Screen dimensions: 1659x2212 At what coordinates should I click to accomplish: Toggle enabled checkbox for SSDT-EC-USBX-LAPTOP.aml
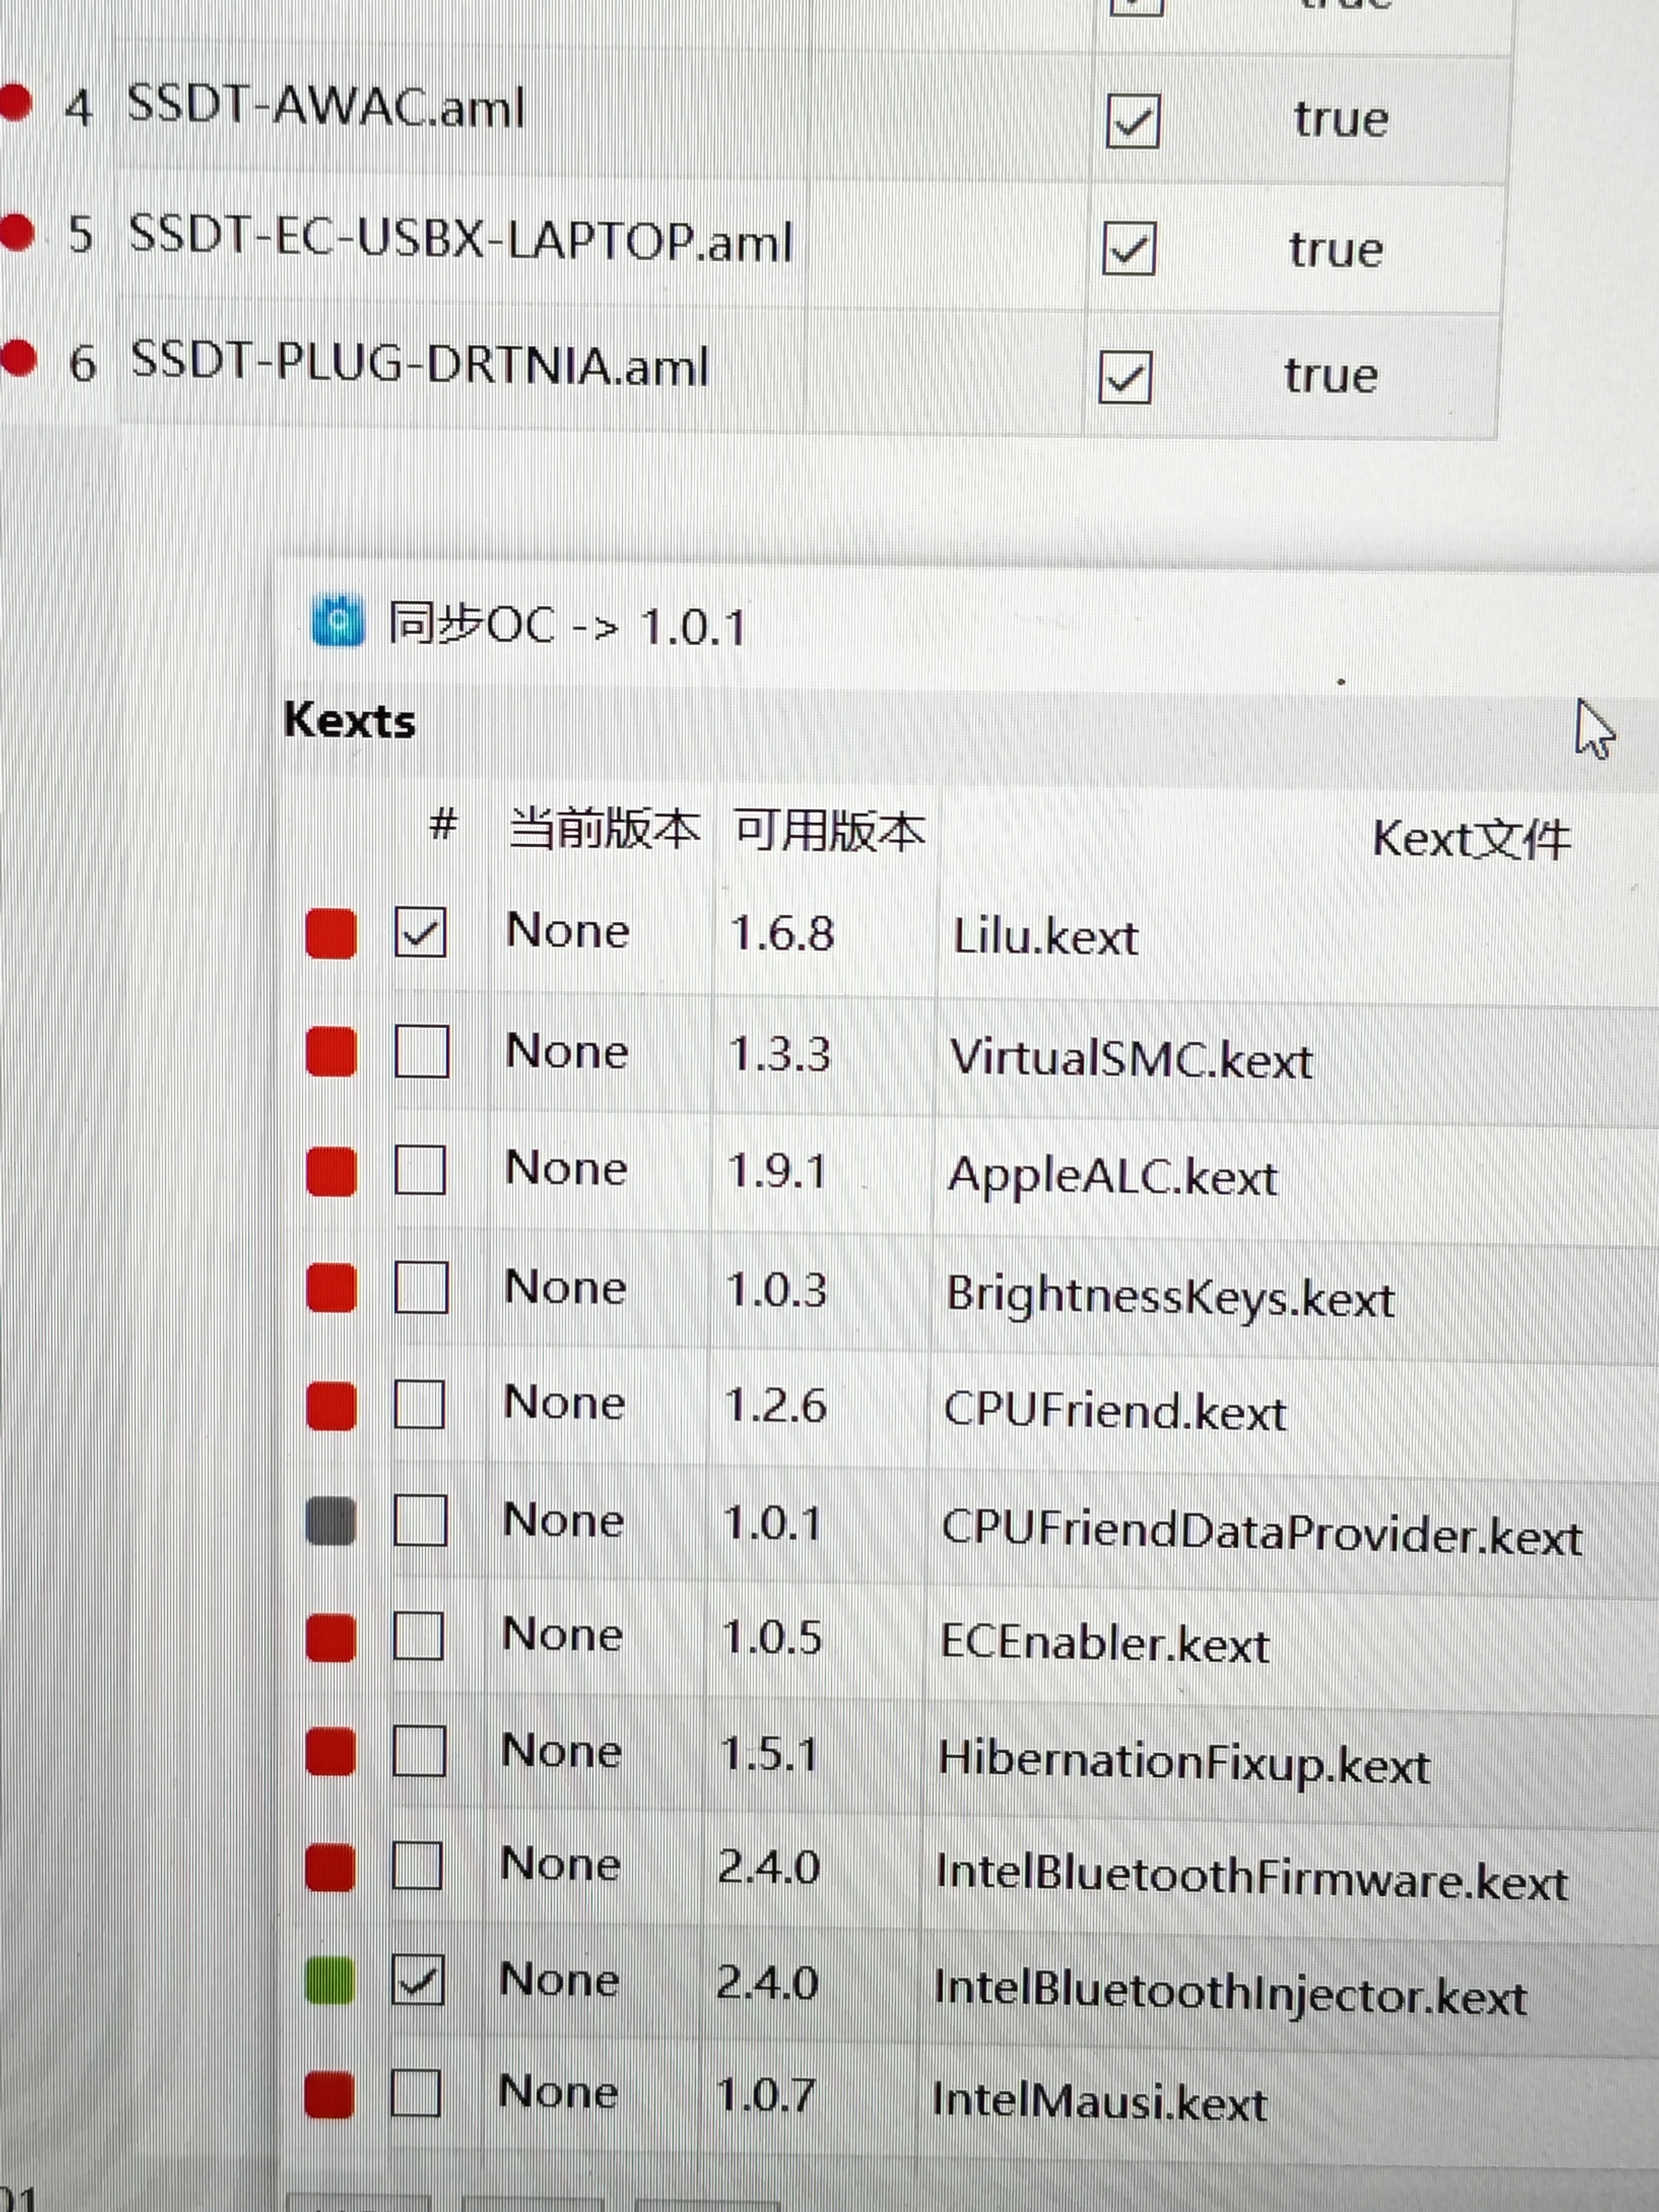tap(1129, 248)
